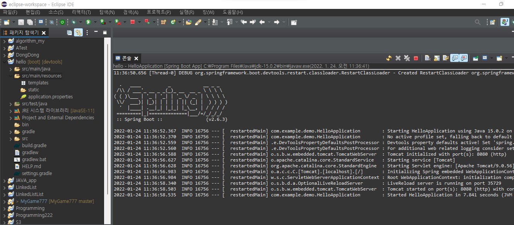Click the green Relaunch power icon
514x225 pixels.
62,22
